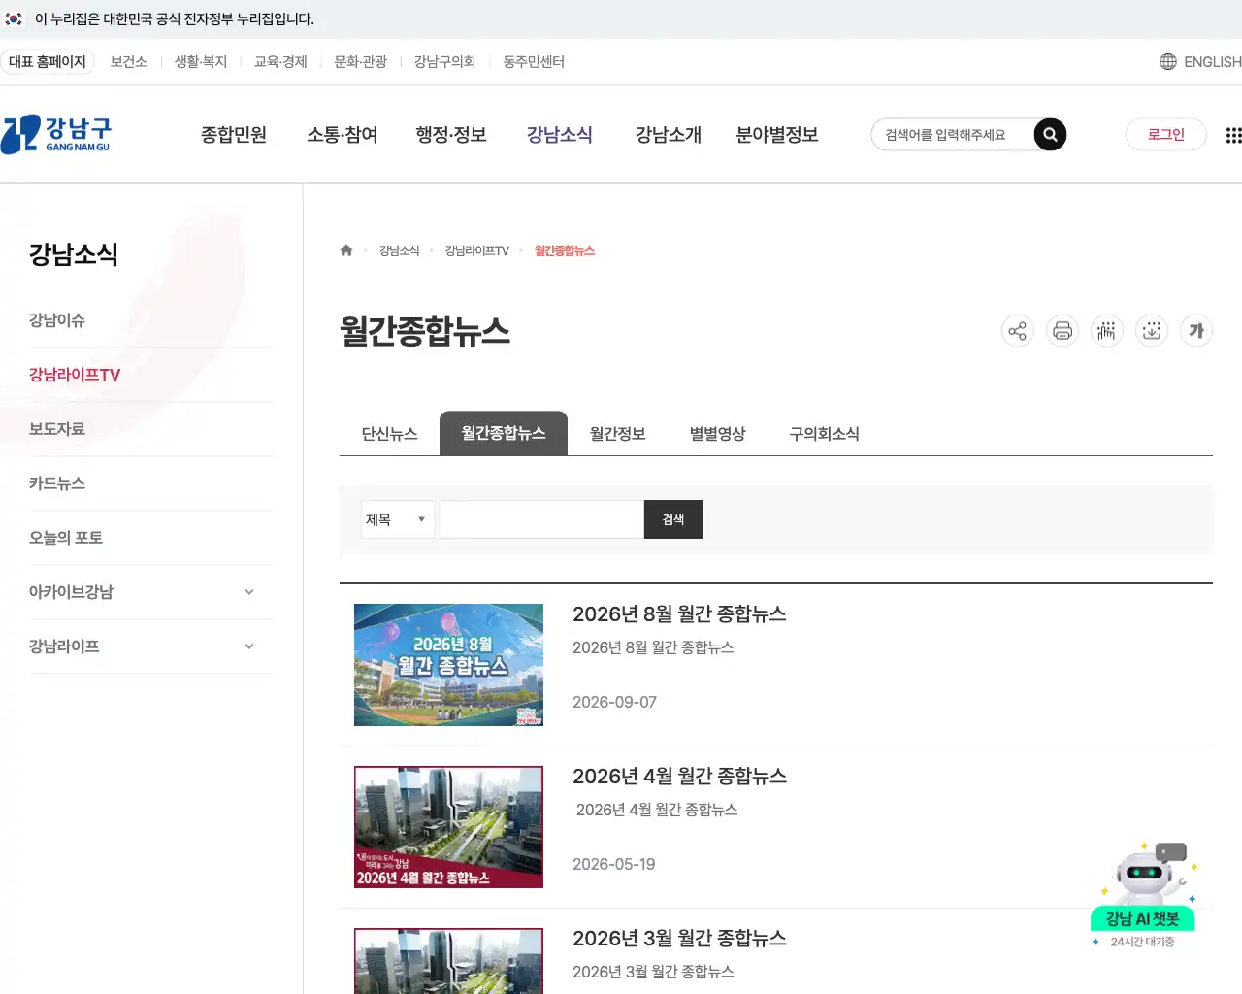Viewport: 1242px width, 994px height.
Task: Open the 2026년 3월 월간 종합뉴스 title
Action: pyautogui.click(x=679, y=939)
